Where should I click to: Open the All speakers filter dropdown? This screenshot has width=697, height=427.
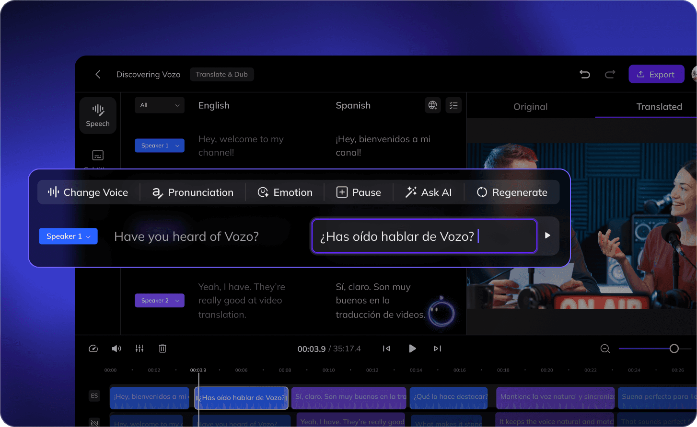tap(160, 105)
